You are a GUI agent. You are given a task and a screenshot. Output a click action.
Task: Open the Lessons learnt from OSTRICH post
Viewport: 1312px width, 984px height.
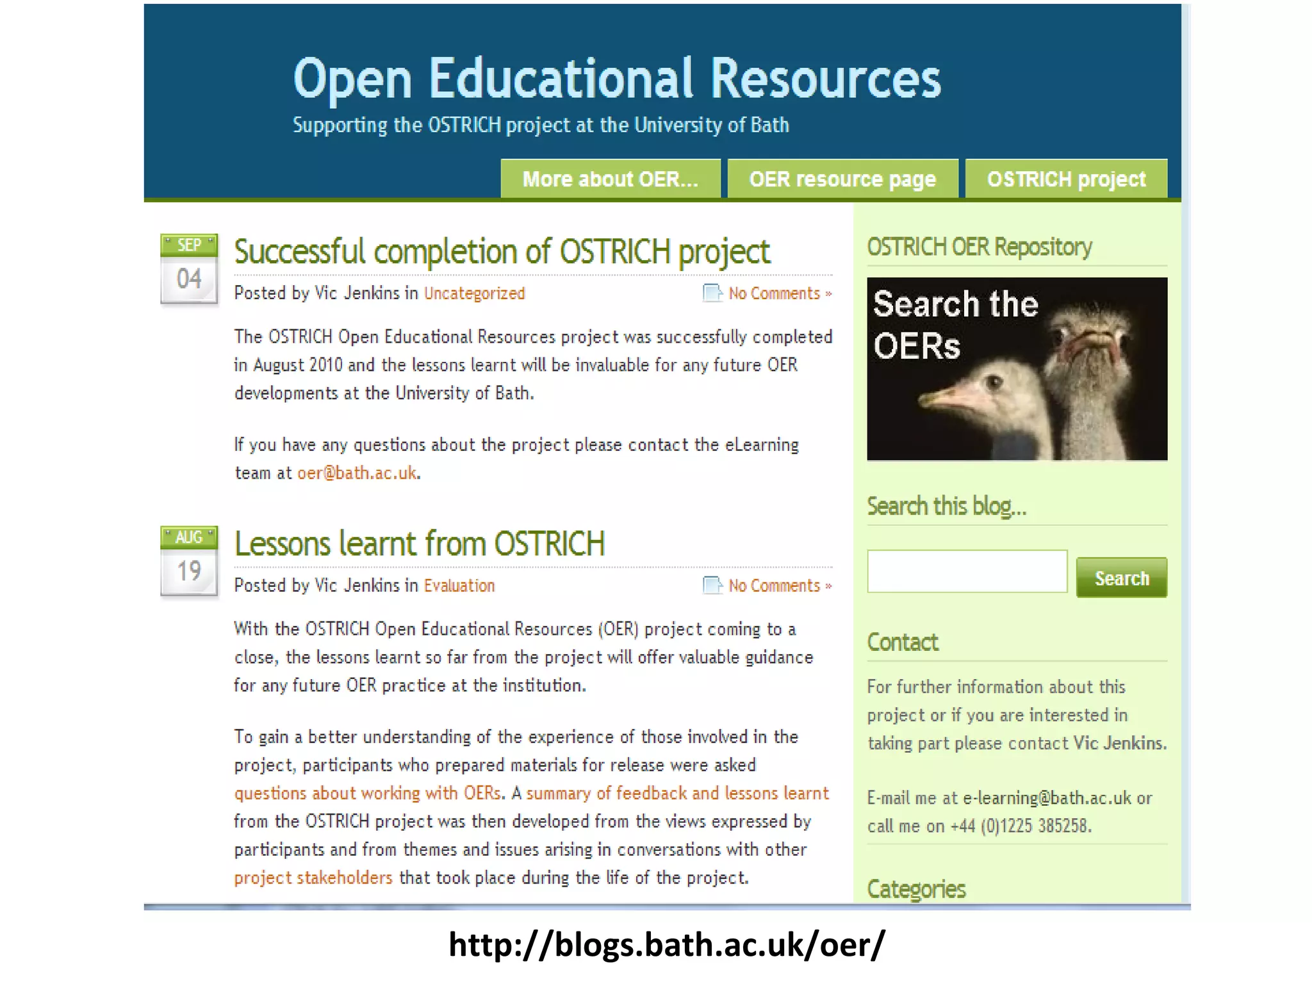(420, 543)
